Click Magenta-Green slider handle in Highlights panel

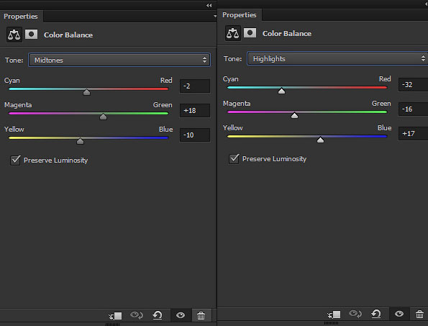pyautogui.click(x=294, y=115)
